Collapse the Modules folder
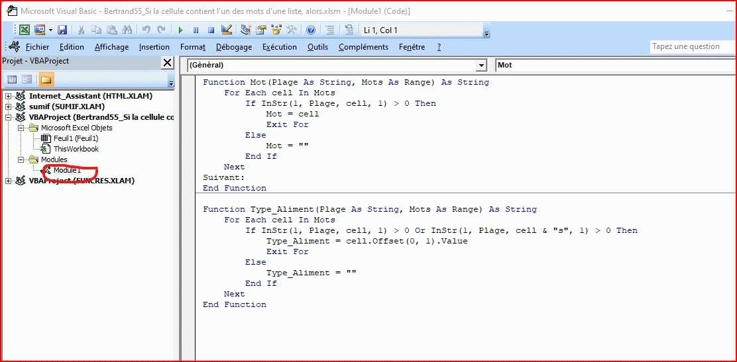This screenshot has width=737, height=362. pos(21,159)
